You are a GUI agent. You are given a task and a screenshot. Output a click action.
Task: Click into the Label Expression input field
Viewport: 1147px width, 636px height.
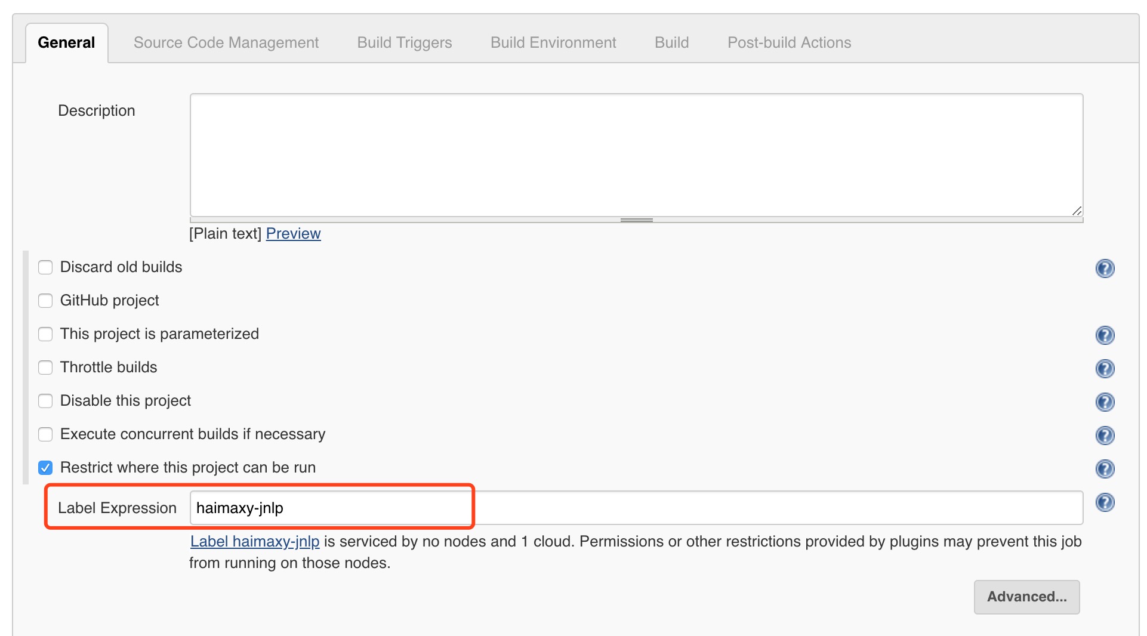(636, 508)
